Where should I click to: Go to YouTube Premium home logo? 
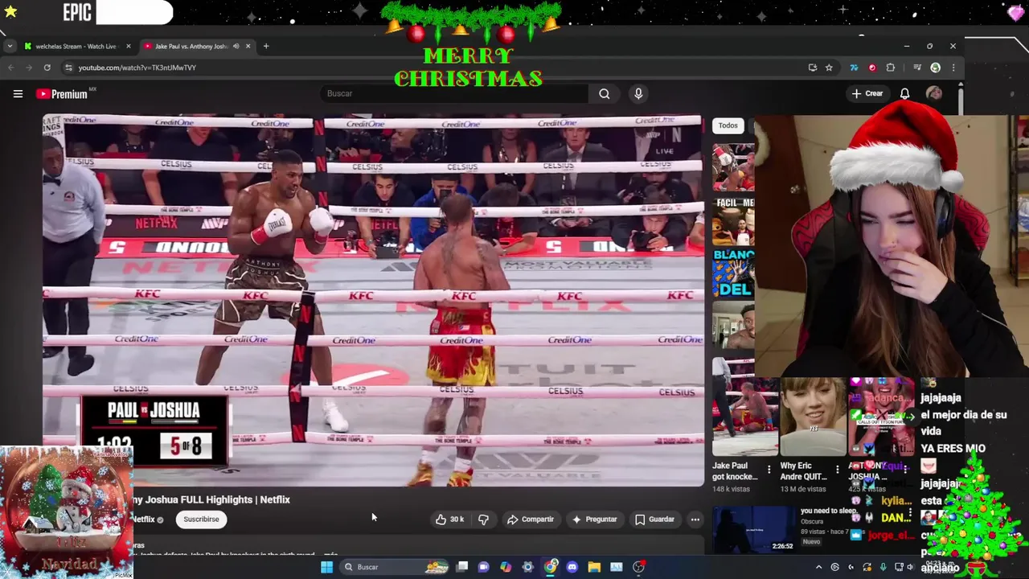point(63,94)
